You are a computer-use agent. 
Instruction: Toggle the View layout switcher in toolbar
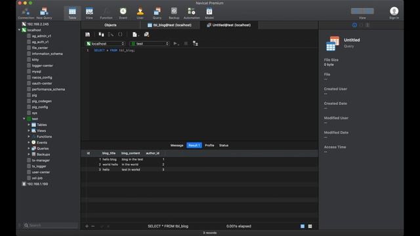[362, 11]
